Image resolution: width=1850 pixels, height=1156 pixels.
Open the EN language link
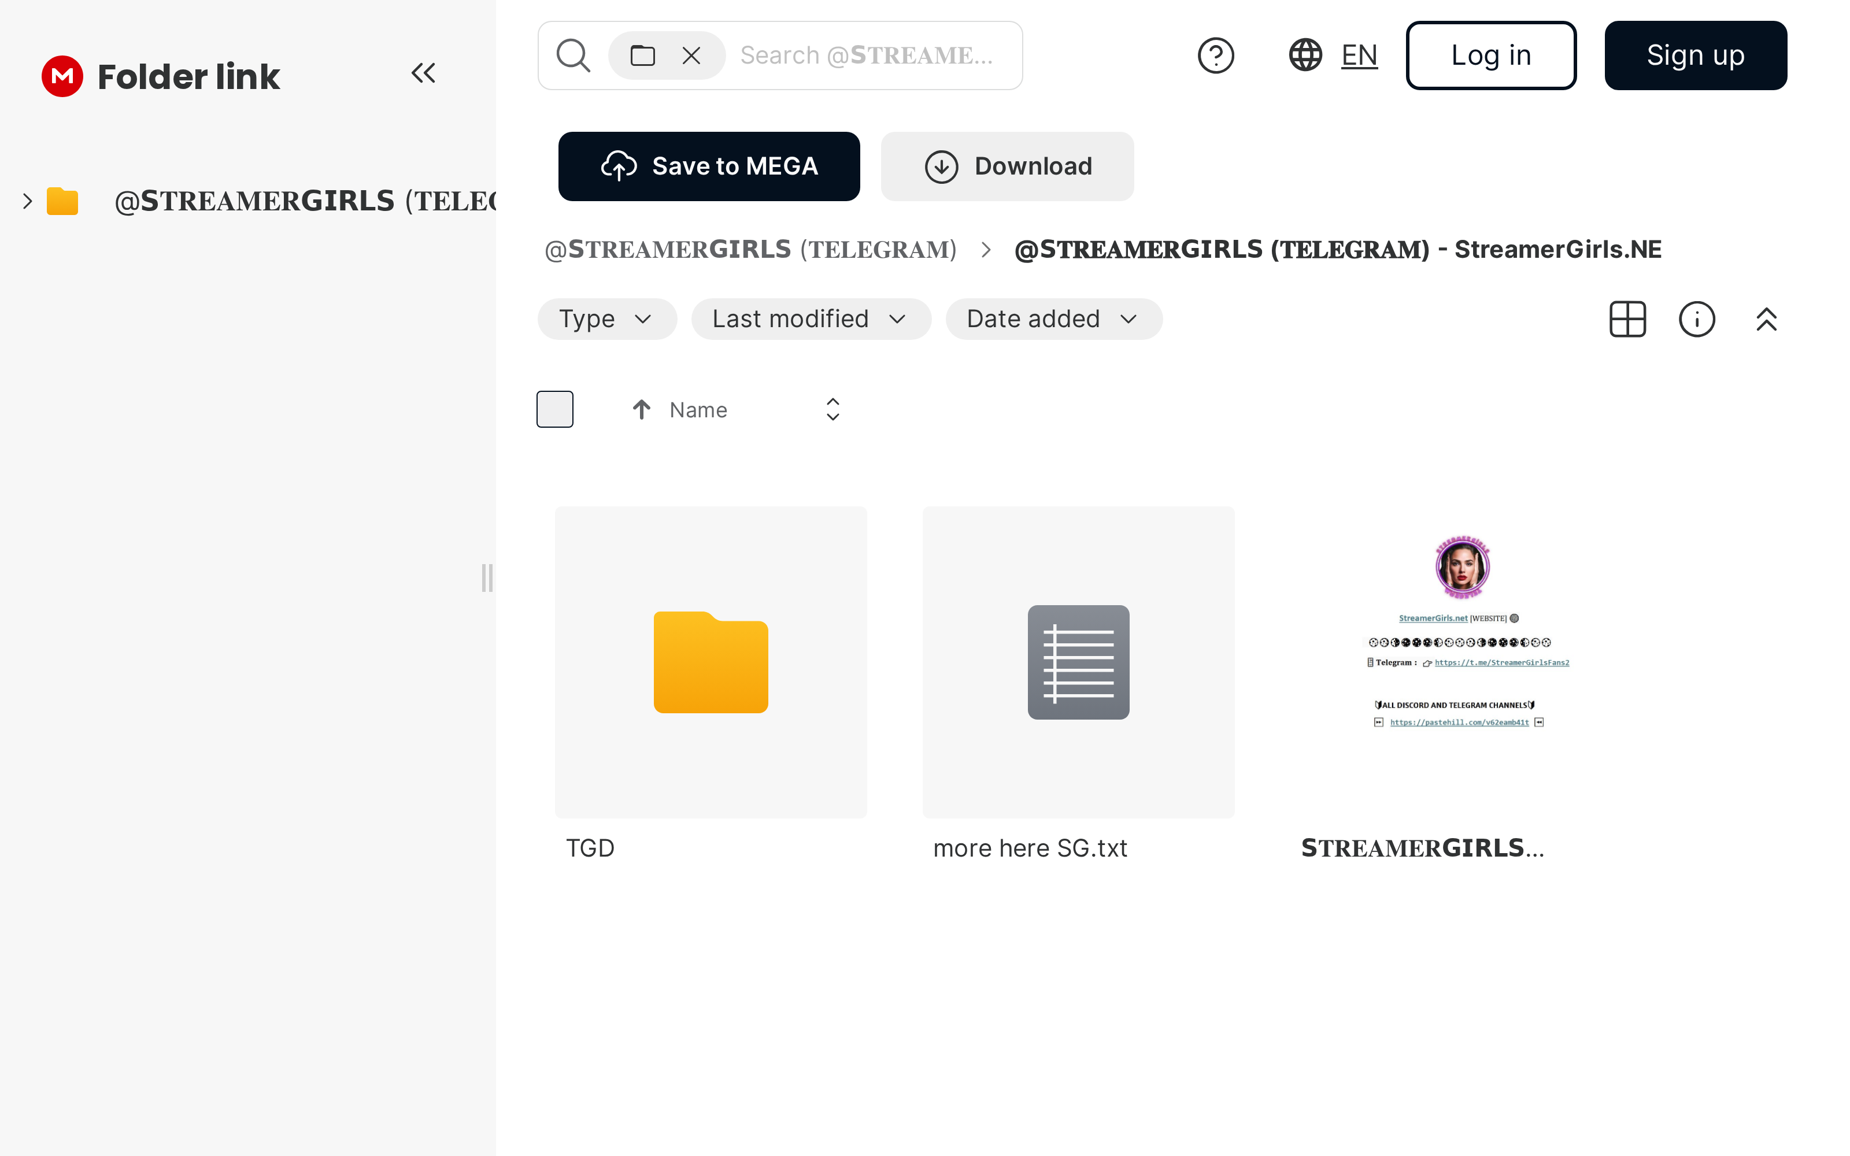1359,55
